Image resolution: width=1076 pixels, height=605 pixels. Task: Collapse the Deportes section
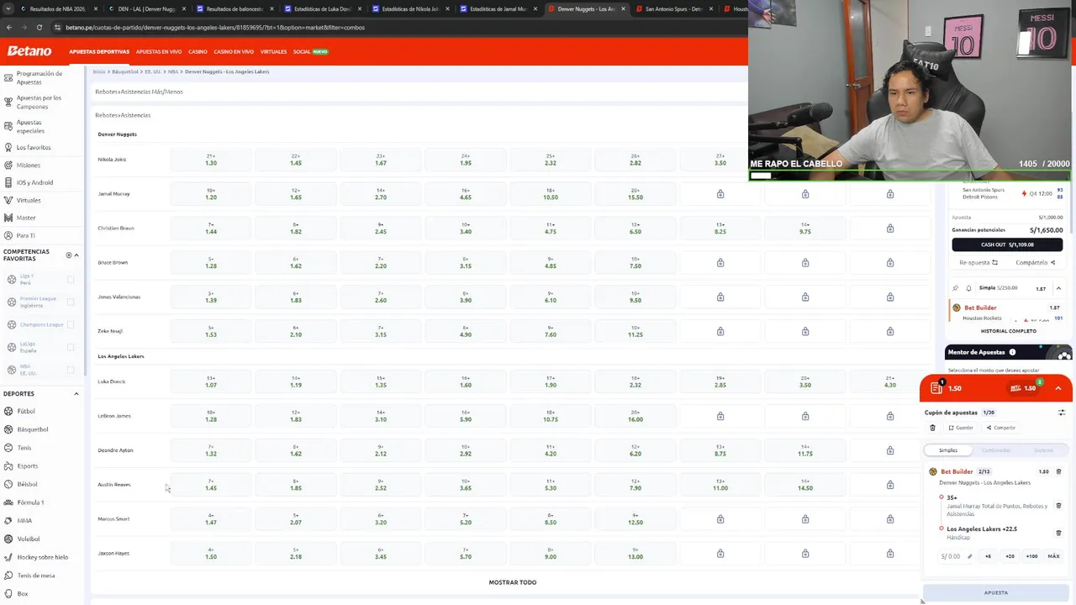[76, 394]
